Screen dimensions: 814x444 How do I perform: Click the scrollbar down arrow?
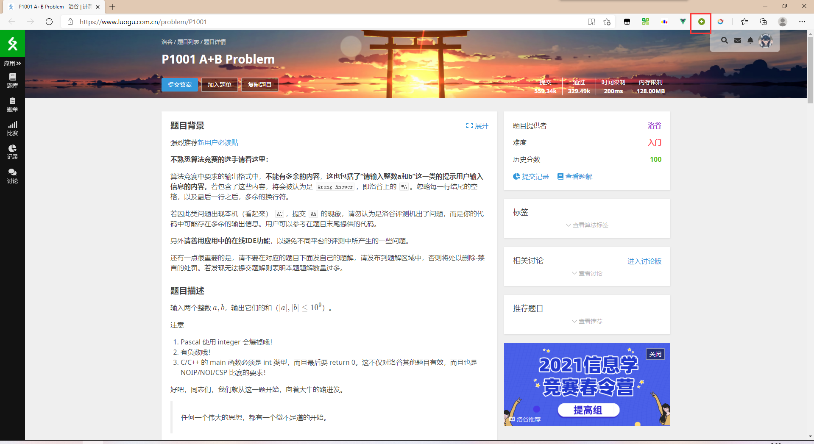(810, 436)
